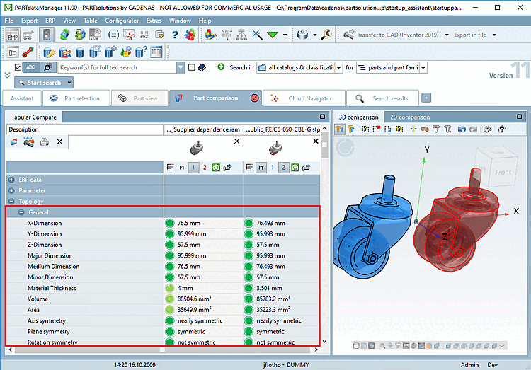
Task: Expand the ERP data section
Action: coord(12,180)
